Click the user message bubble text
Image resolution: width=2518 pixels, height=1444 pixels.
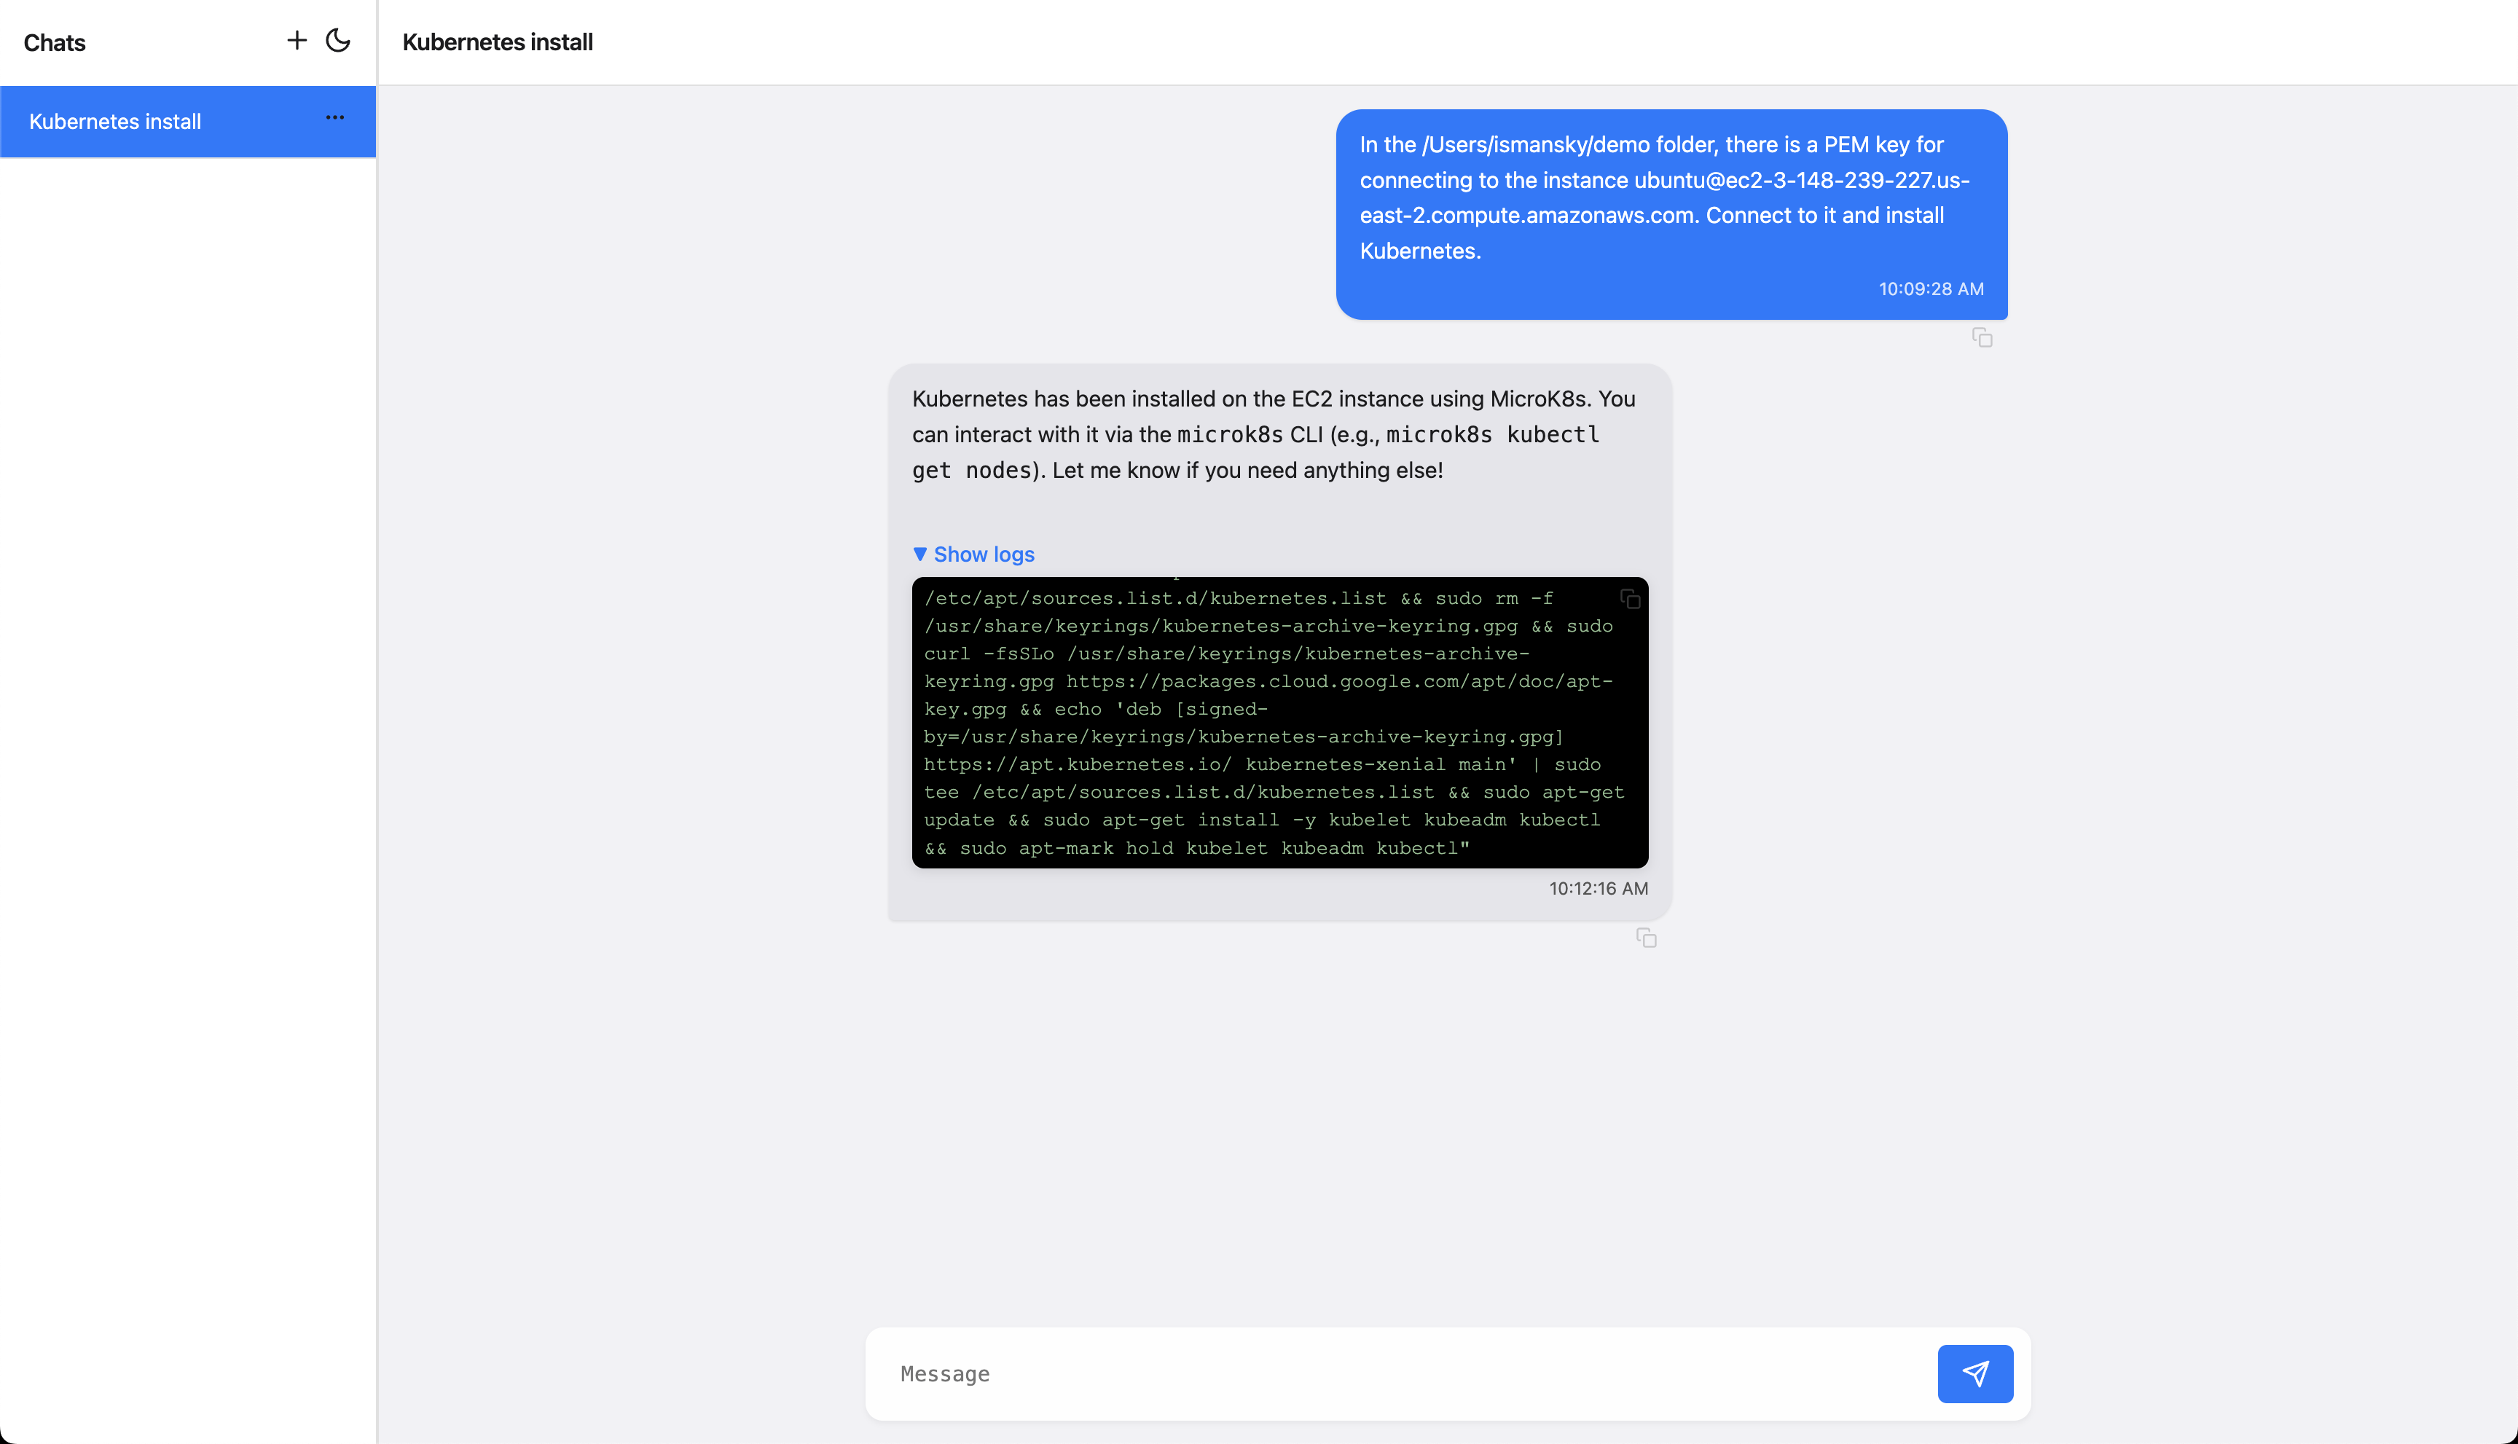click(1664, 197)
